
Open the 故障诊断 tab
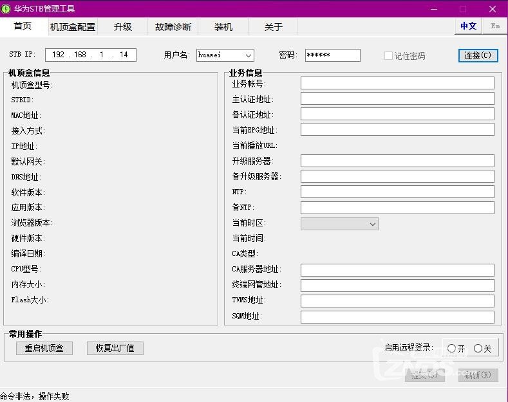173,27
